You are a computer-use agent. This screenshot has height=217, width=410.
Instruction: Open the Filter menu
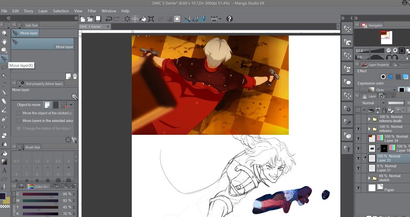pyautogui.click(x=92, y=11)
